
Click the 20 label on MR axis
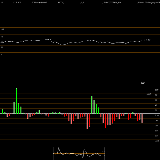(156, 110)
